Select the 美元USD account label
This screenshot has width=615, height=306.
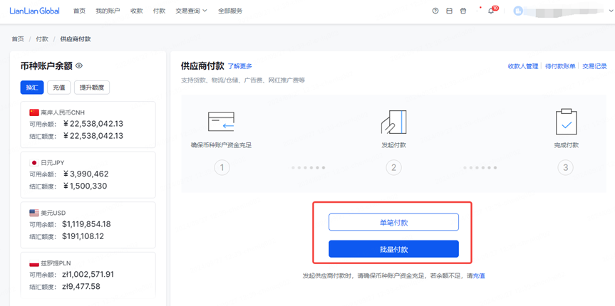pos(53,213)
